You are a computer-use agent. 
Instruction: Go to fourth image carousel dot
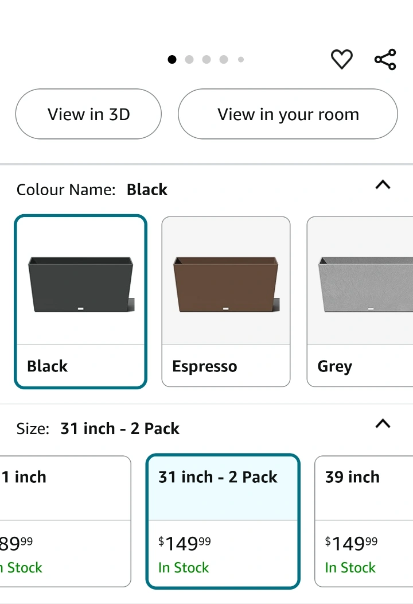(224, 59)
